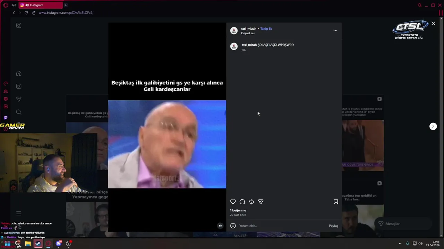Screen dimensions: 444x249
Task: Open Opera main menu logo
Action: (x=6, y=5)
